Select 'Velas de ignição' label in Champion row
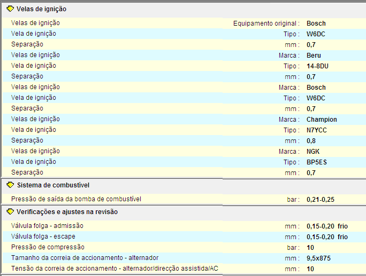The height and width of the screenshot is (276, 366). 35,119
